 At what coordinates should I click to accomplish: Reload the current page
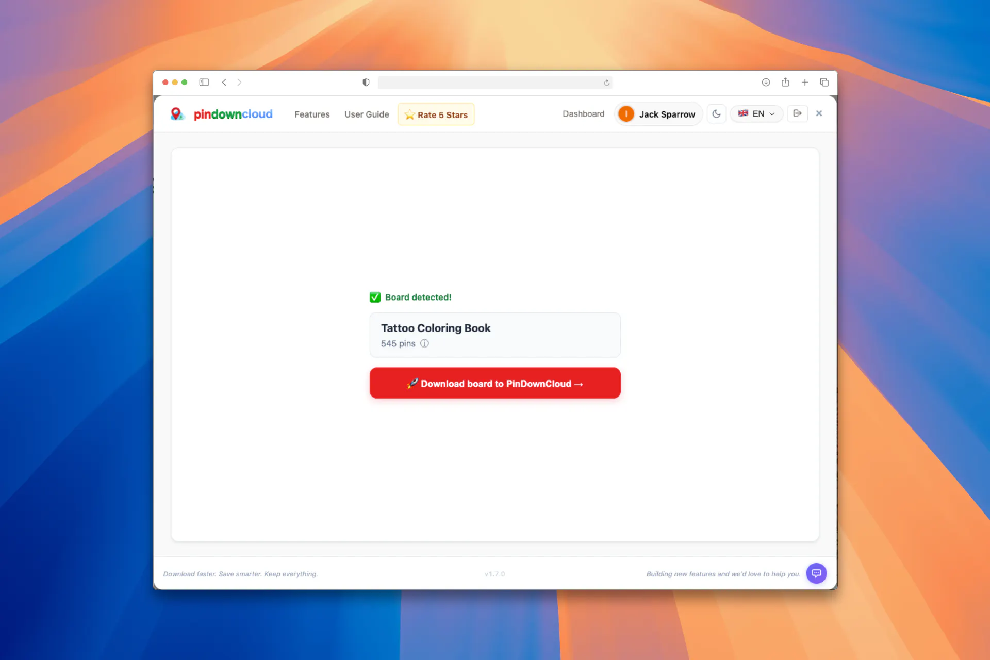(x=607, y=82)
